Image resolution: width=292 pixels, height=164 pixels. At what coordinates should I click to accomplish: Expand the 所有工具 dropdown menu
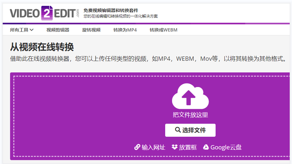pyautogui.click(x=21, y=30)
